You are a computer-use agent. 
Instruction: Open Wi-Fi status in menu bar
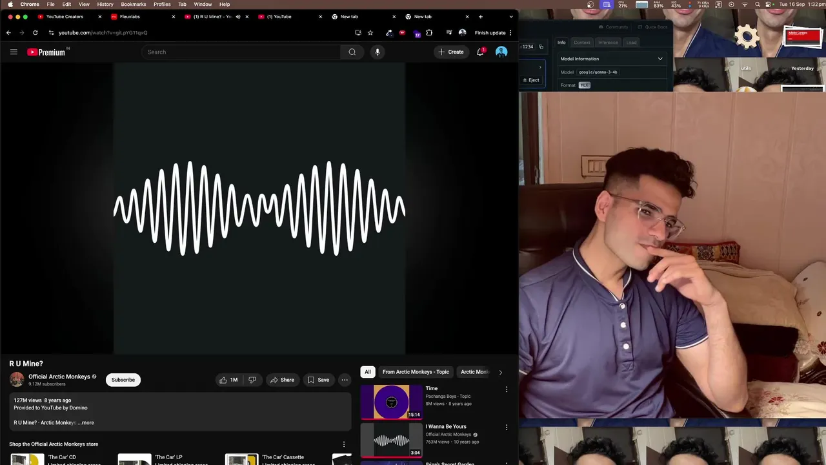click(745, 4)
